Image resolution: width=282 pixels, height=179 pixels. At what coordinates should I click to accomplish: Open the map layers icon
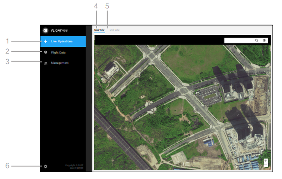coord(264,40)
